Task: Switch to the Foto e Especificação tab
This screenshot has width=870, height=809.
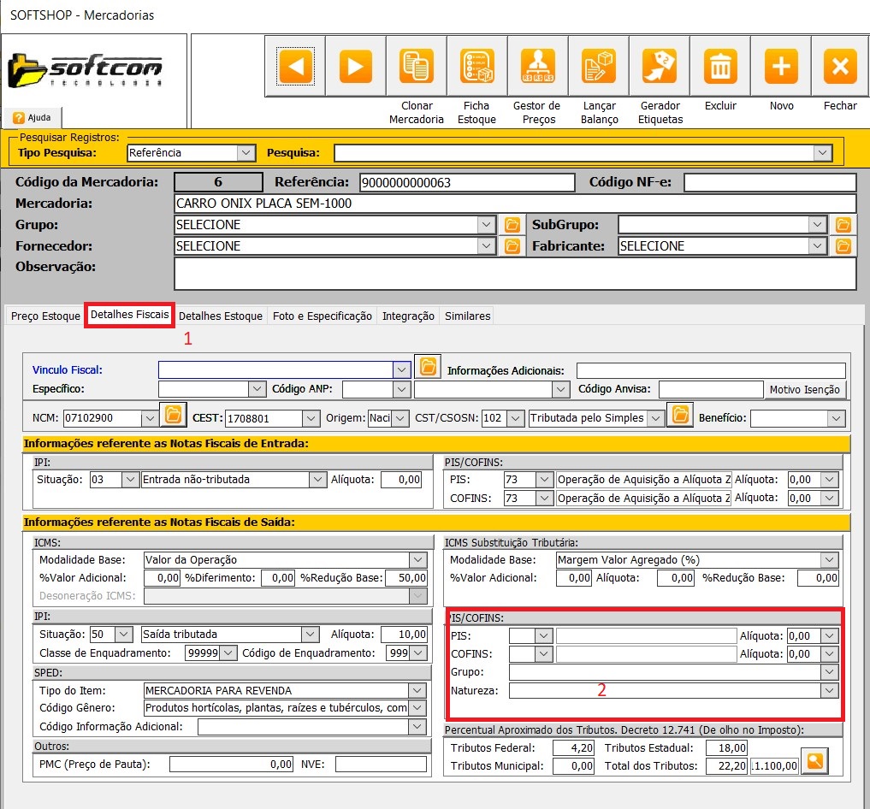Action: [x=323, y=316]
